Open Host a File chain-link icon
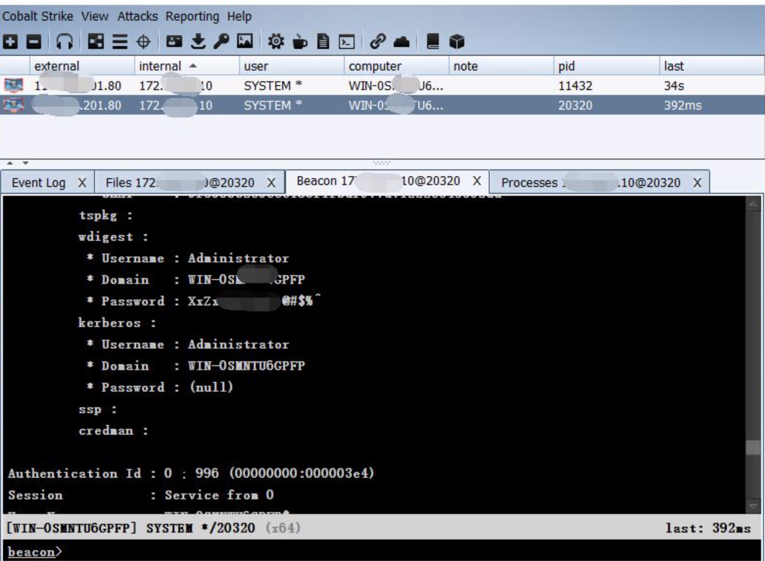The image size is (765, 561). (x=378, y=42)
